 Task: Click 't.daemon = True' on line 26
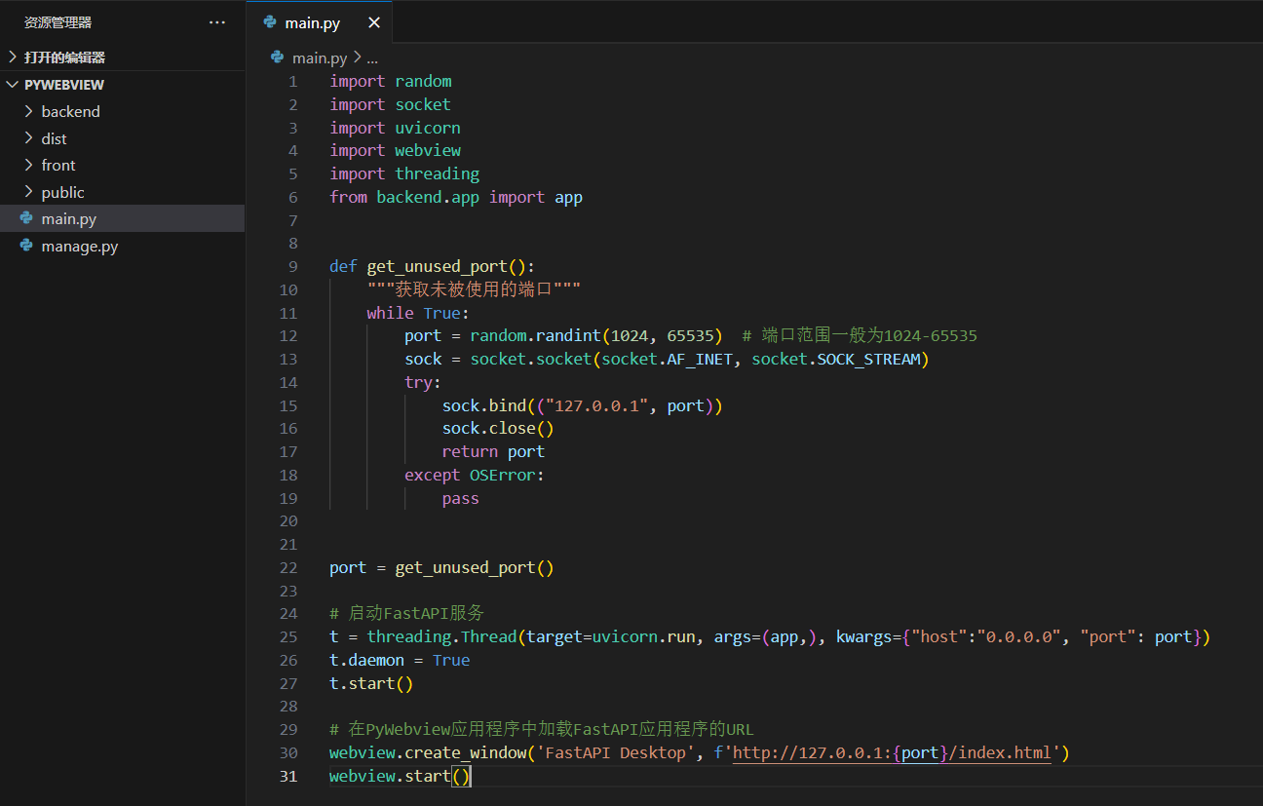(x=400, y=660)
